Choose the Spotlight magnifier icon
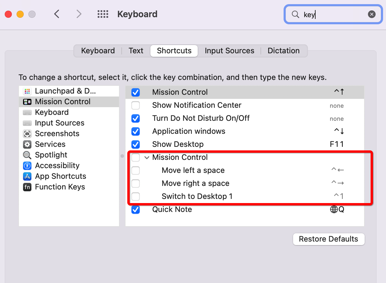Screen dimensions: 386x283 coord(27,155)
